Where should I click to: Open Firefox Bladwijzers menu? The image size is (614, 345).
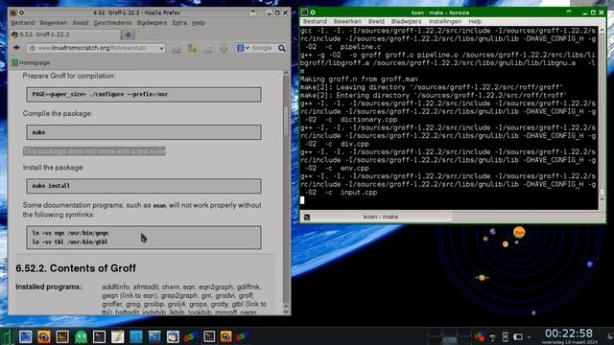152,23
